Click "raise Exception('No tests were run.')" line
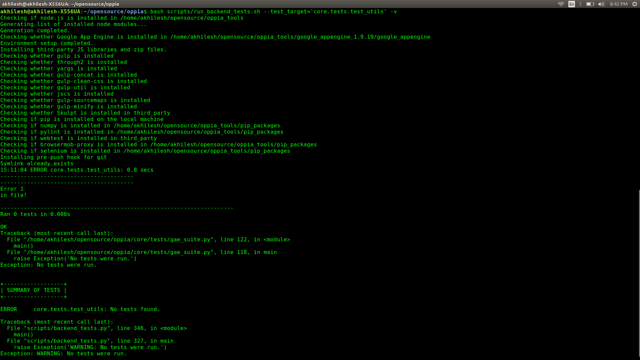640x360 pixels. pyautogui.click(x=75, y=259)
